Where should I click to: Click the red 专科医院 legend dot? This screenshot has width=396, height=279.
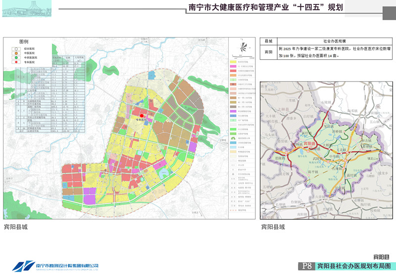(x=16, y=62)
